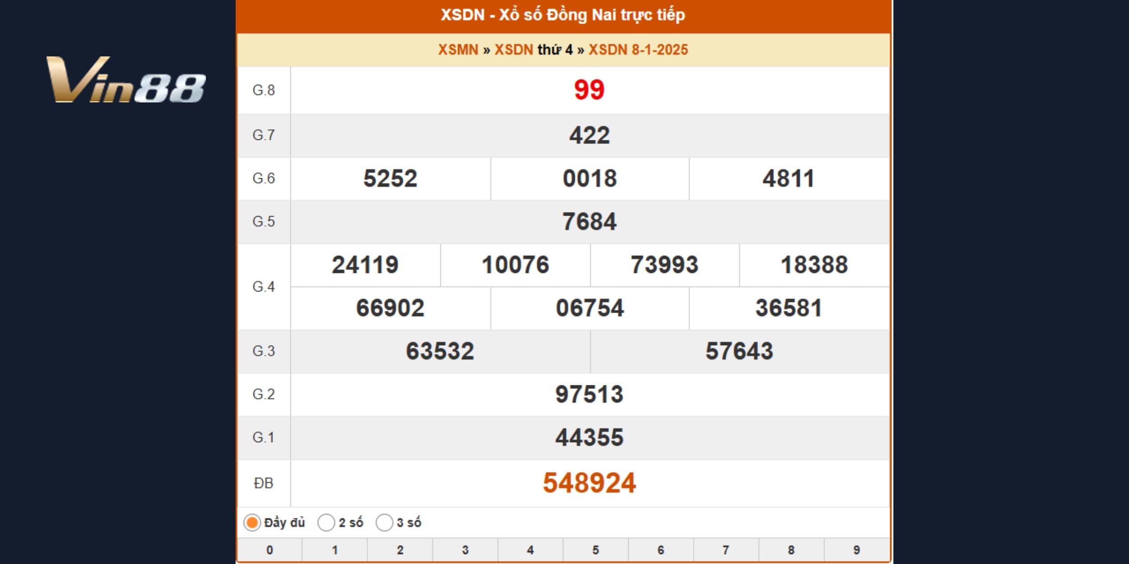The height and width of the screenshot is (564, 1129).
Task: Click the G.2 result 97513
Action: tap(589, 394)
